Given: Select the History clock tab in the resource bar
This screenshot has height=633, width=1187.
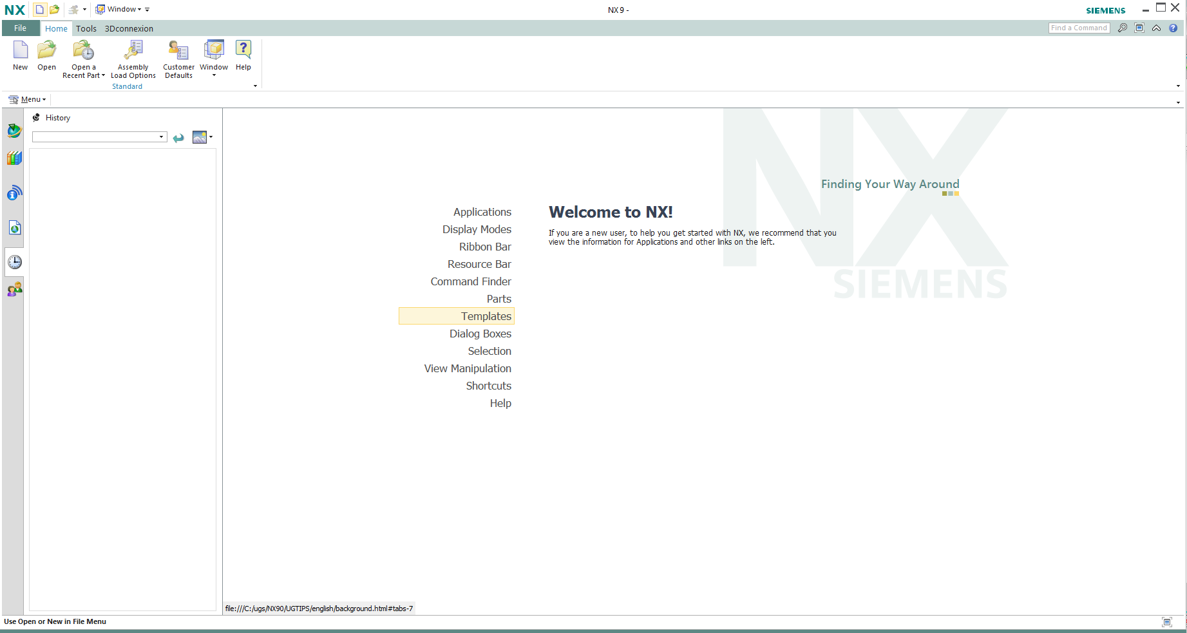Looking at the screenshot, I should 14,262.
